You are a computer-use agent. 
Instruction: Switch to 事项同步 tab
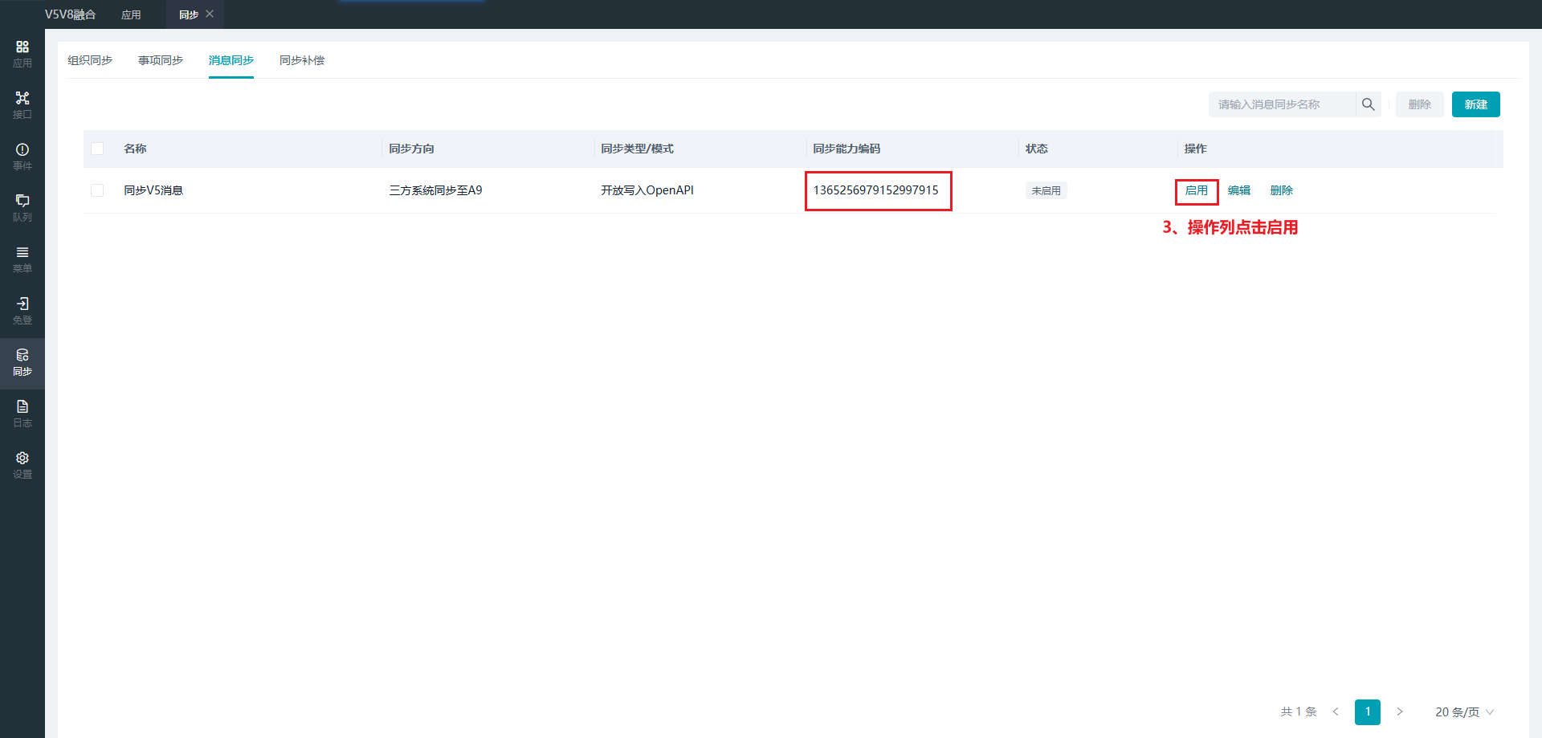[161, 60]
